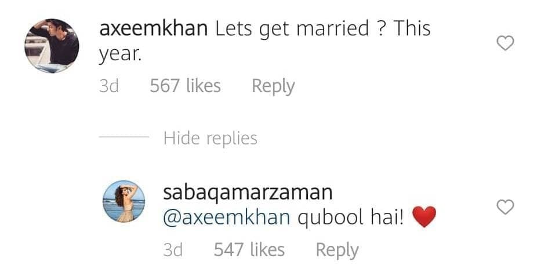Viewport: 548px width, 273px height.
Task: Click the divider line beside Hide replies
Action: [x=124, y=137]
